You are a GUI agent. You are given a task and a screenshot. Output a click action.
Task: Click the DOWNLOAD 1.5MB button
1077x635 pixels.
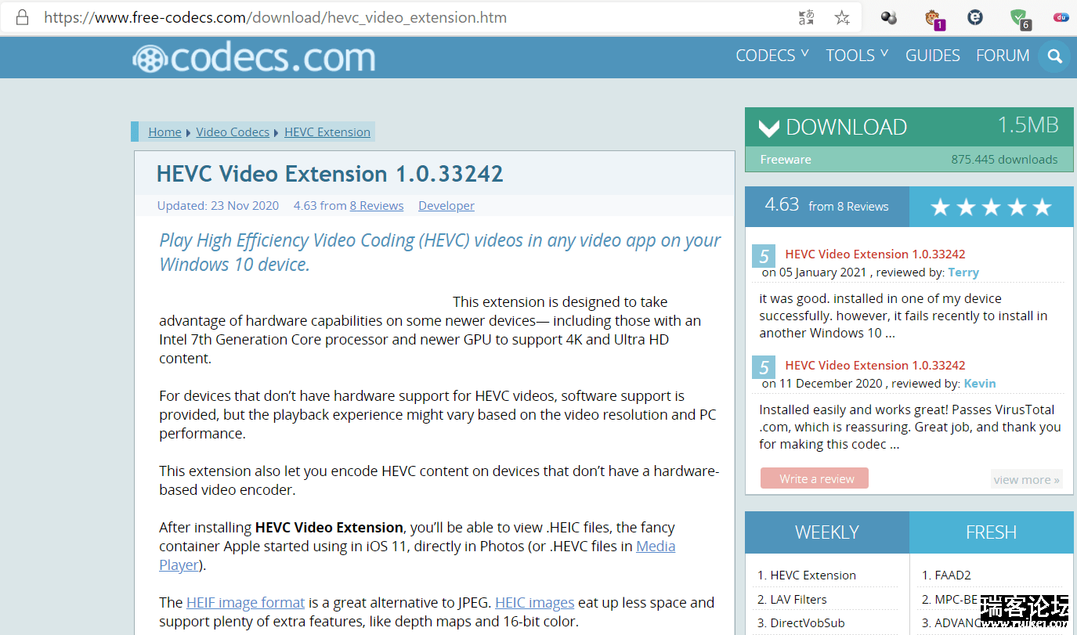pos(909,127)
